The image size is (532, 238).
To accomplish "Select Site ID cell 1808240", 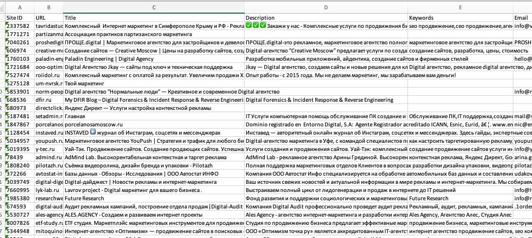I will click(x=20, y=166).
